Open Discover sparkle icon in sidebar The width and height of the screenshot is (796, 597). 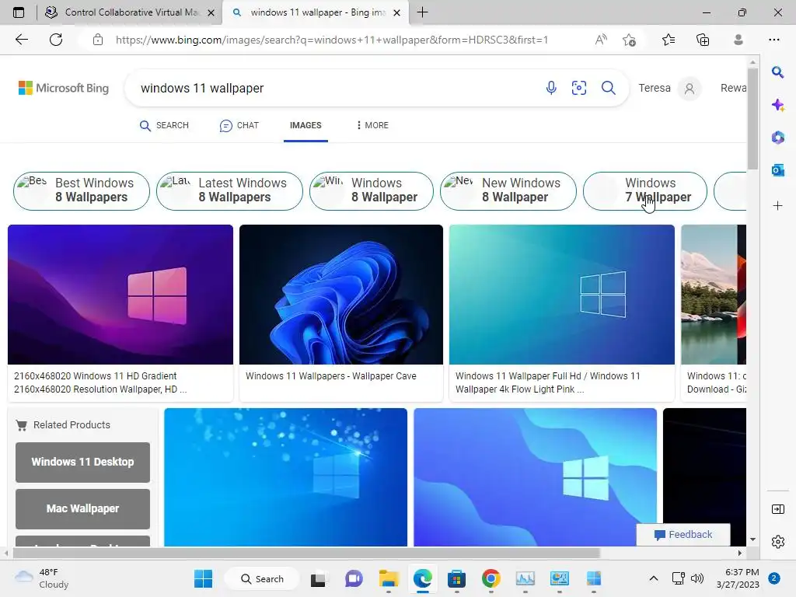[777, 105]
